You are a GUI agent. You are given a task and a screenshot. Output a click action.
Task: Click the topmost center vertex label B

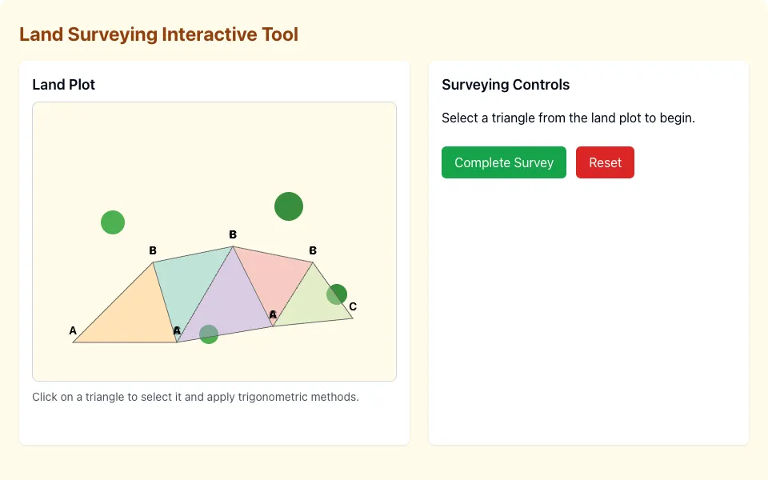click(x=233, y=234)
